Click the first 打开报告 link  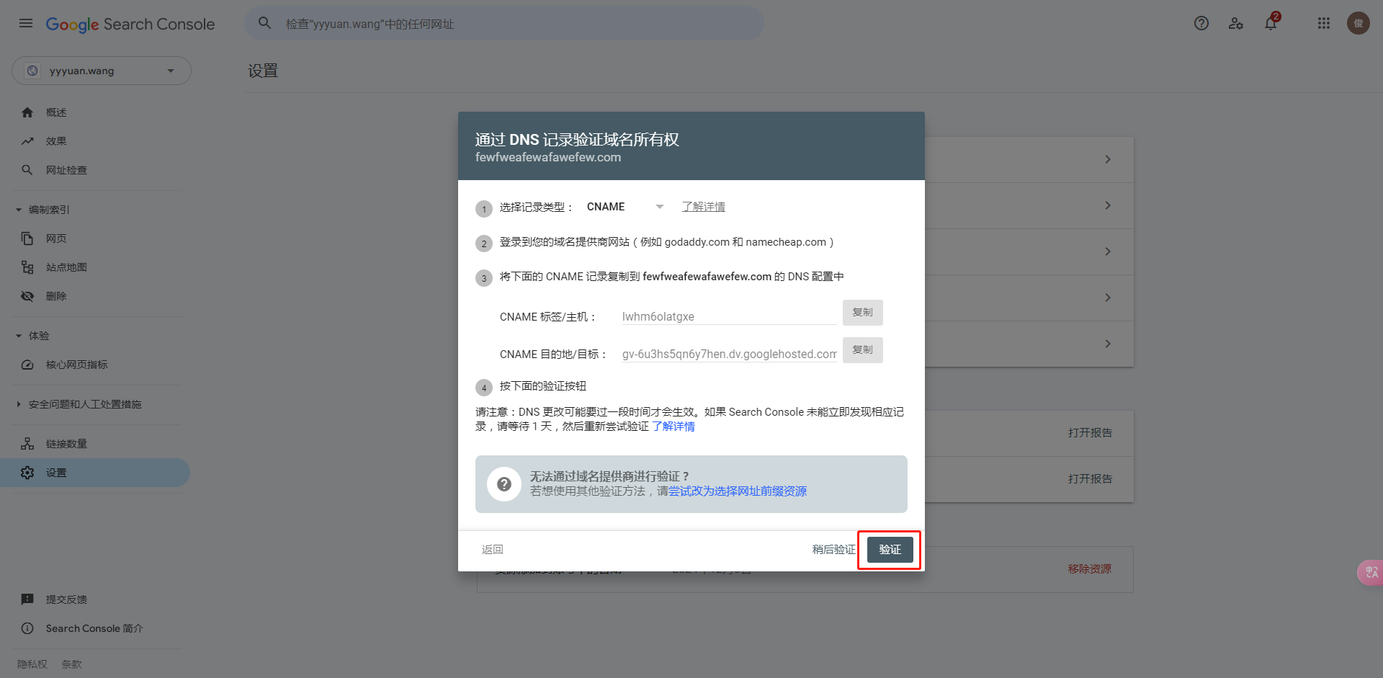pyautogui.click(x=1090, y=433)
